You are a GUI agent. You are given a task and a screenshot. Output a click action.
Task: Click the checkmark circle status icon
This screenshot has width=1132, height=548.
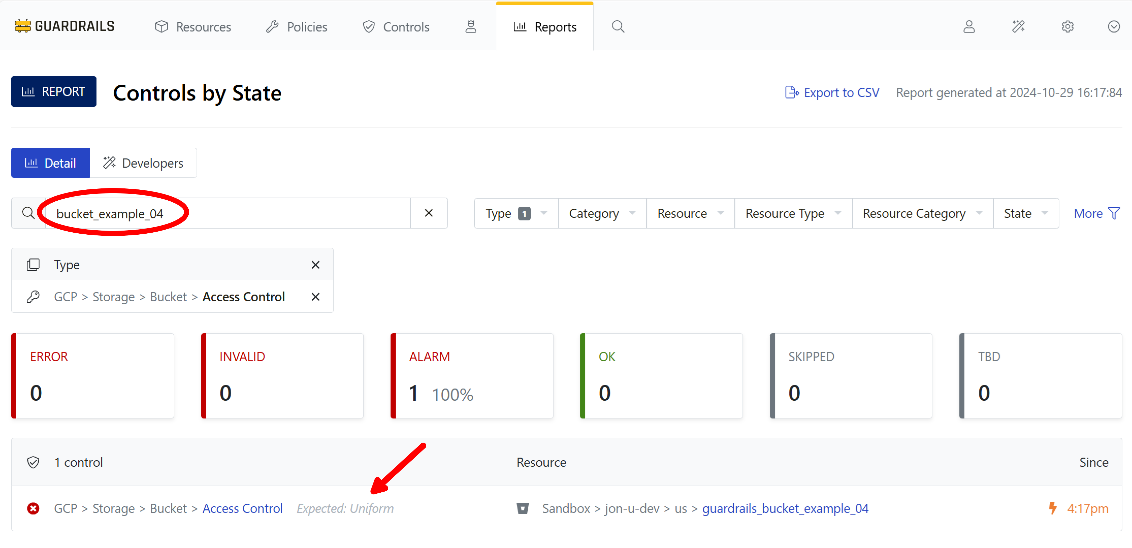(1113, 27)
